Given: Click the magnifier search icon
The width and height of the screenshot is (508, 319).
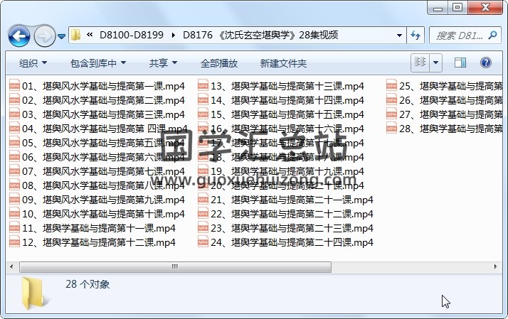Looking at the screenshot, I should [x=492, y=35].
